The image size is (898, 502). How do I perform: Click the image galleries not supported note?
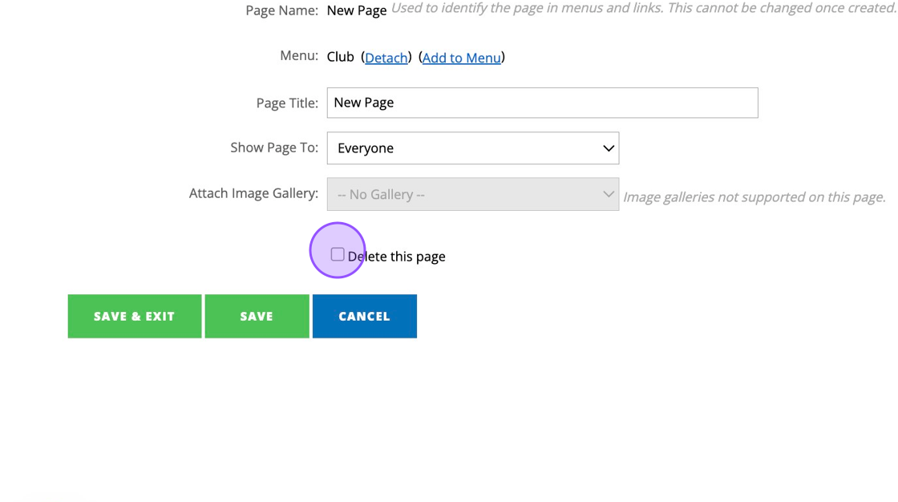(x=754, y=197)
